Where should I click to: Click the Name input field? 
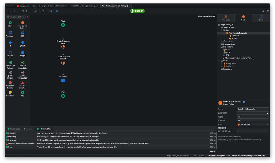click(253, 109)
